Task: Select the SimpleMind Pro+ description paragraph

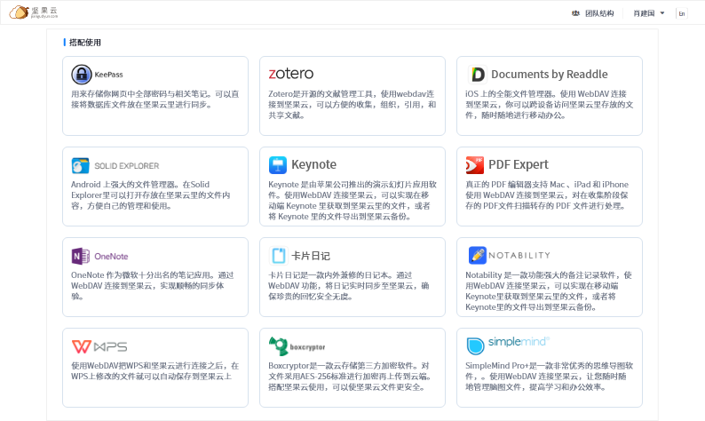Action: (x=549, y=377)
